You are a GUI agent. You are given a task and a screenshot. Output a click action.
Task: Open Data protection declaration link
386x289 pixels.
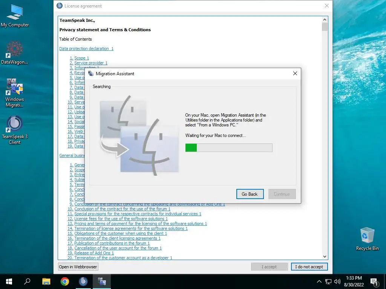pos(86,49)
